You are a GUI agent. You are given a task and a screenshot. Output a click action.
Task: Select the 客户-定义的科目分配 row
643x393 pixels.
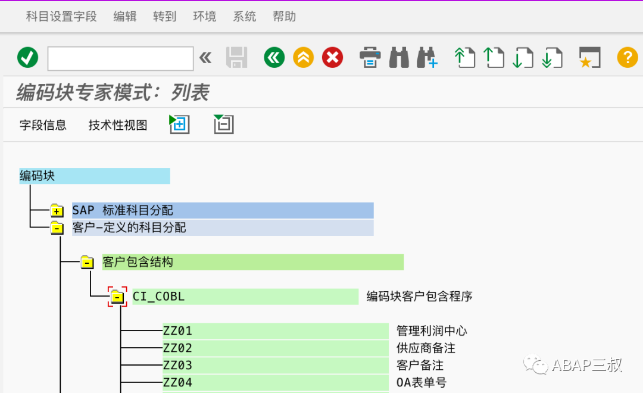coord(223,227)
